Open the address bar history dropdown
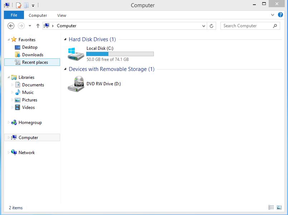 (204, 26)
